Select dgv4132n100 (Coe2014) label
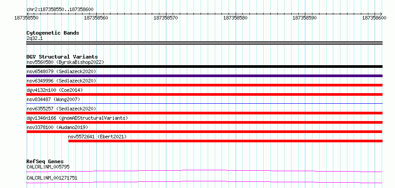The width and height of the screenshot is (395, 188). [55, 90]
